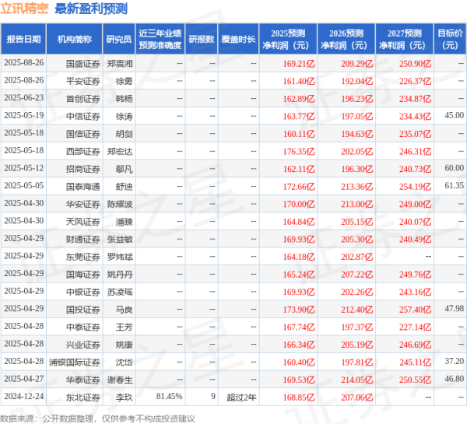467x424 pixels.
Task: Click the 214.05亿 profit value
Action: click(356, 380)
